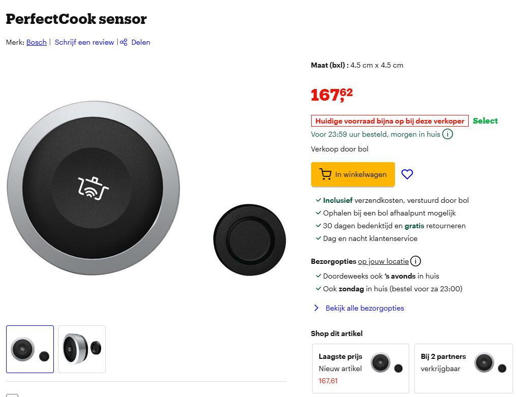Select the first product gallery thumbnail
516x397 pixels.
coord(30,349)
